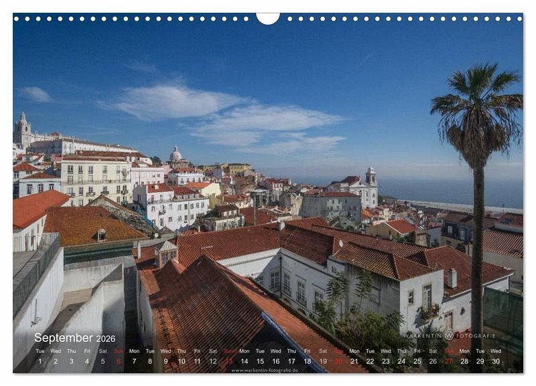Select Sunday the 27th on the calendar

(448, 361)
